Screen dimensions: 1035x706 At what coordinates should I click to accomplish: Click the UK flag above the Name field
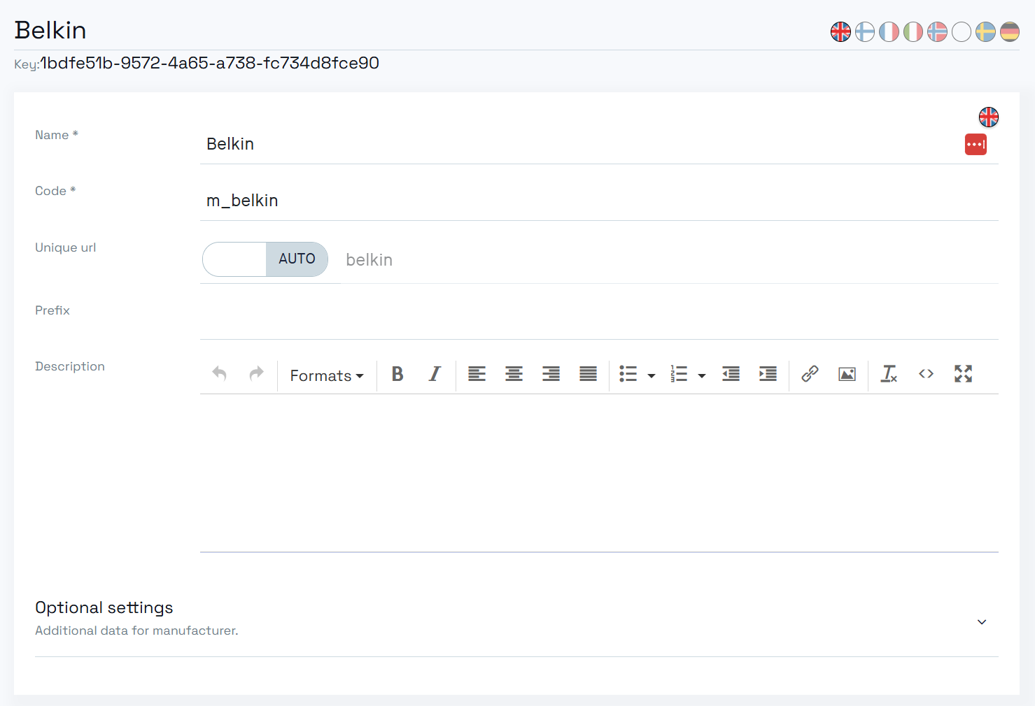989,117
